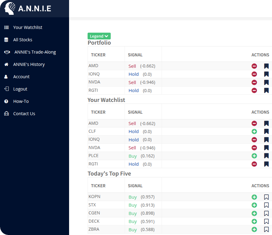Open ANNIE's Trade-Along page

coord(35,52)
